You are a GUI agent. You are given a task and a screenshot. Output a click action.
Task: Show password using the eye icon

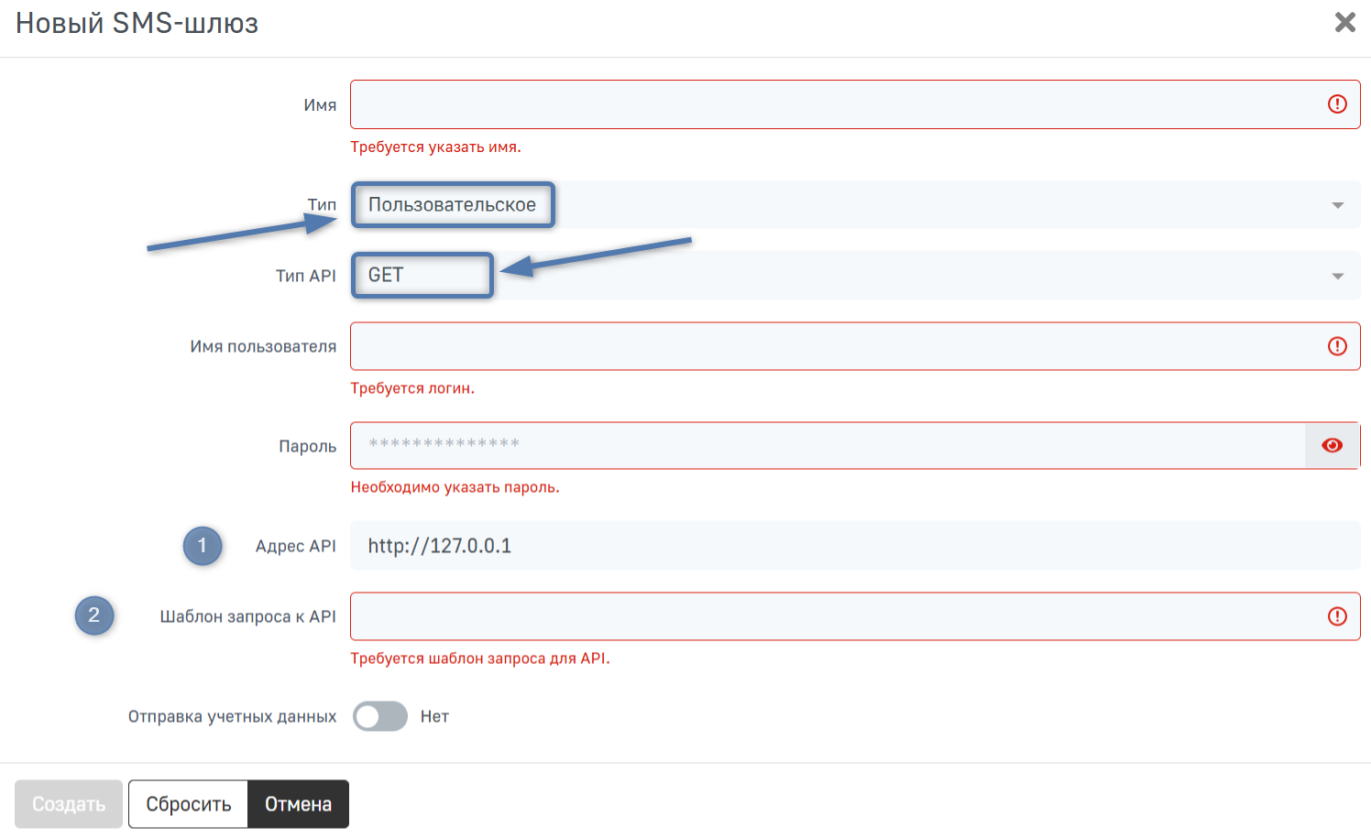click(x=1332, y=445)
